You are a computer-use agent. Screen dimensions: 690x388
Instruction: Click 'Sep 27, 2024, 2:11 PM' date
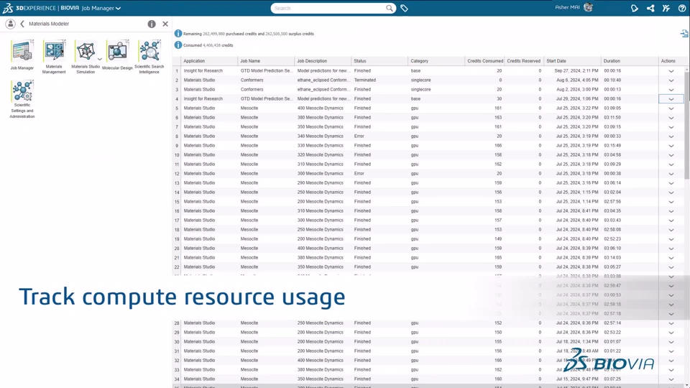click(x=576, y=71)
